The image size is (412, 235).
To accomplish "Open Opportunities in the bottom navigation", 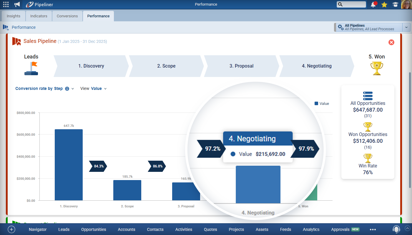I will point(94,229).
